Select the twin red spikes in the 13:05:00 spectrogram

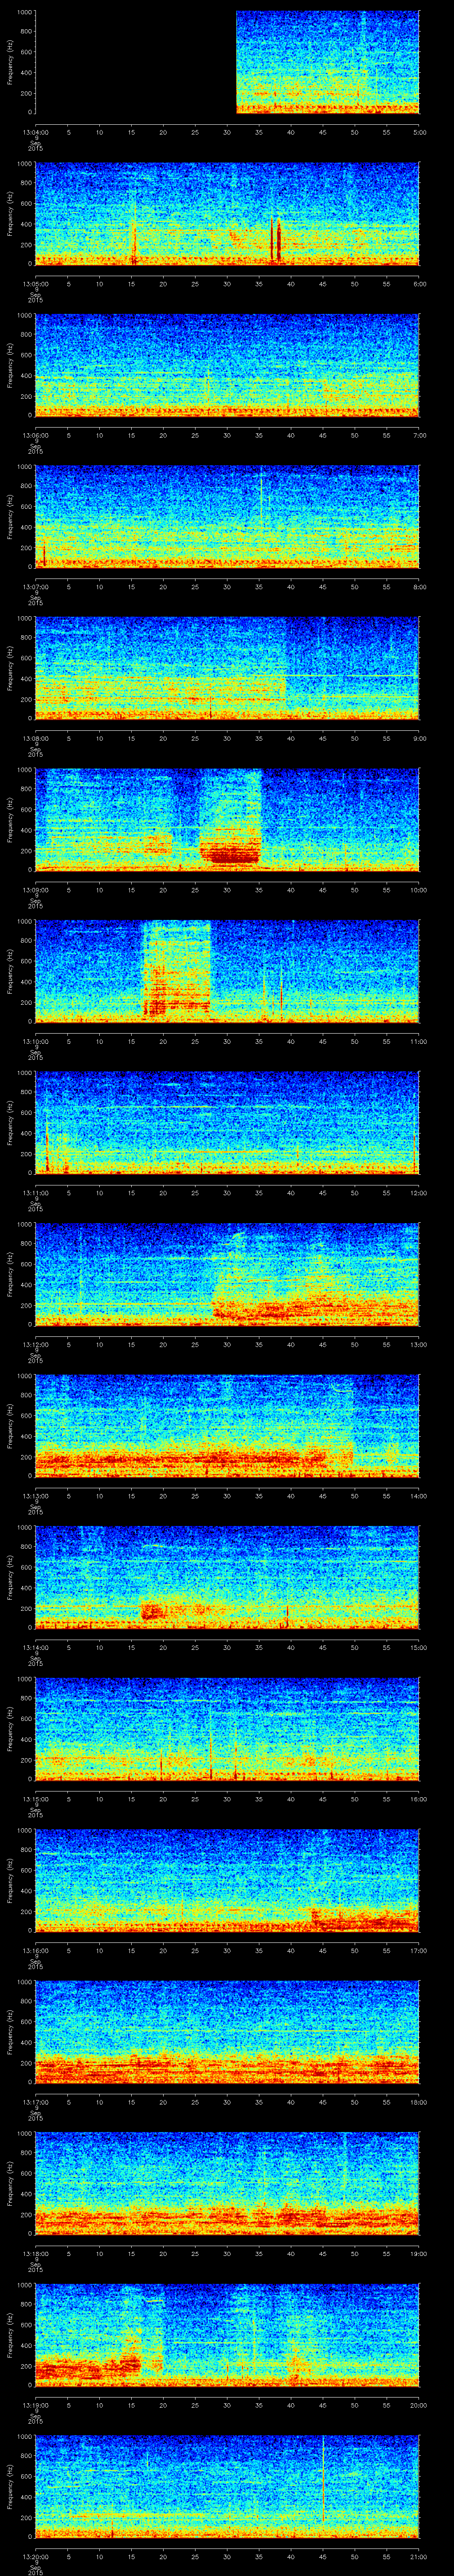click(x=274, y=240)
